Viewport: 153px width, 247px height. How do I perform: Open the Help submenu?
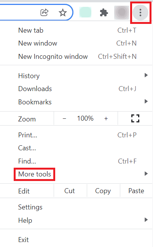tap(76, 220)
